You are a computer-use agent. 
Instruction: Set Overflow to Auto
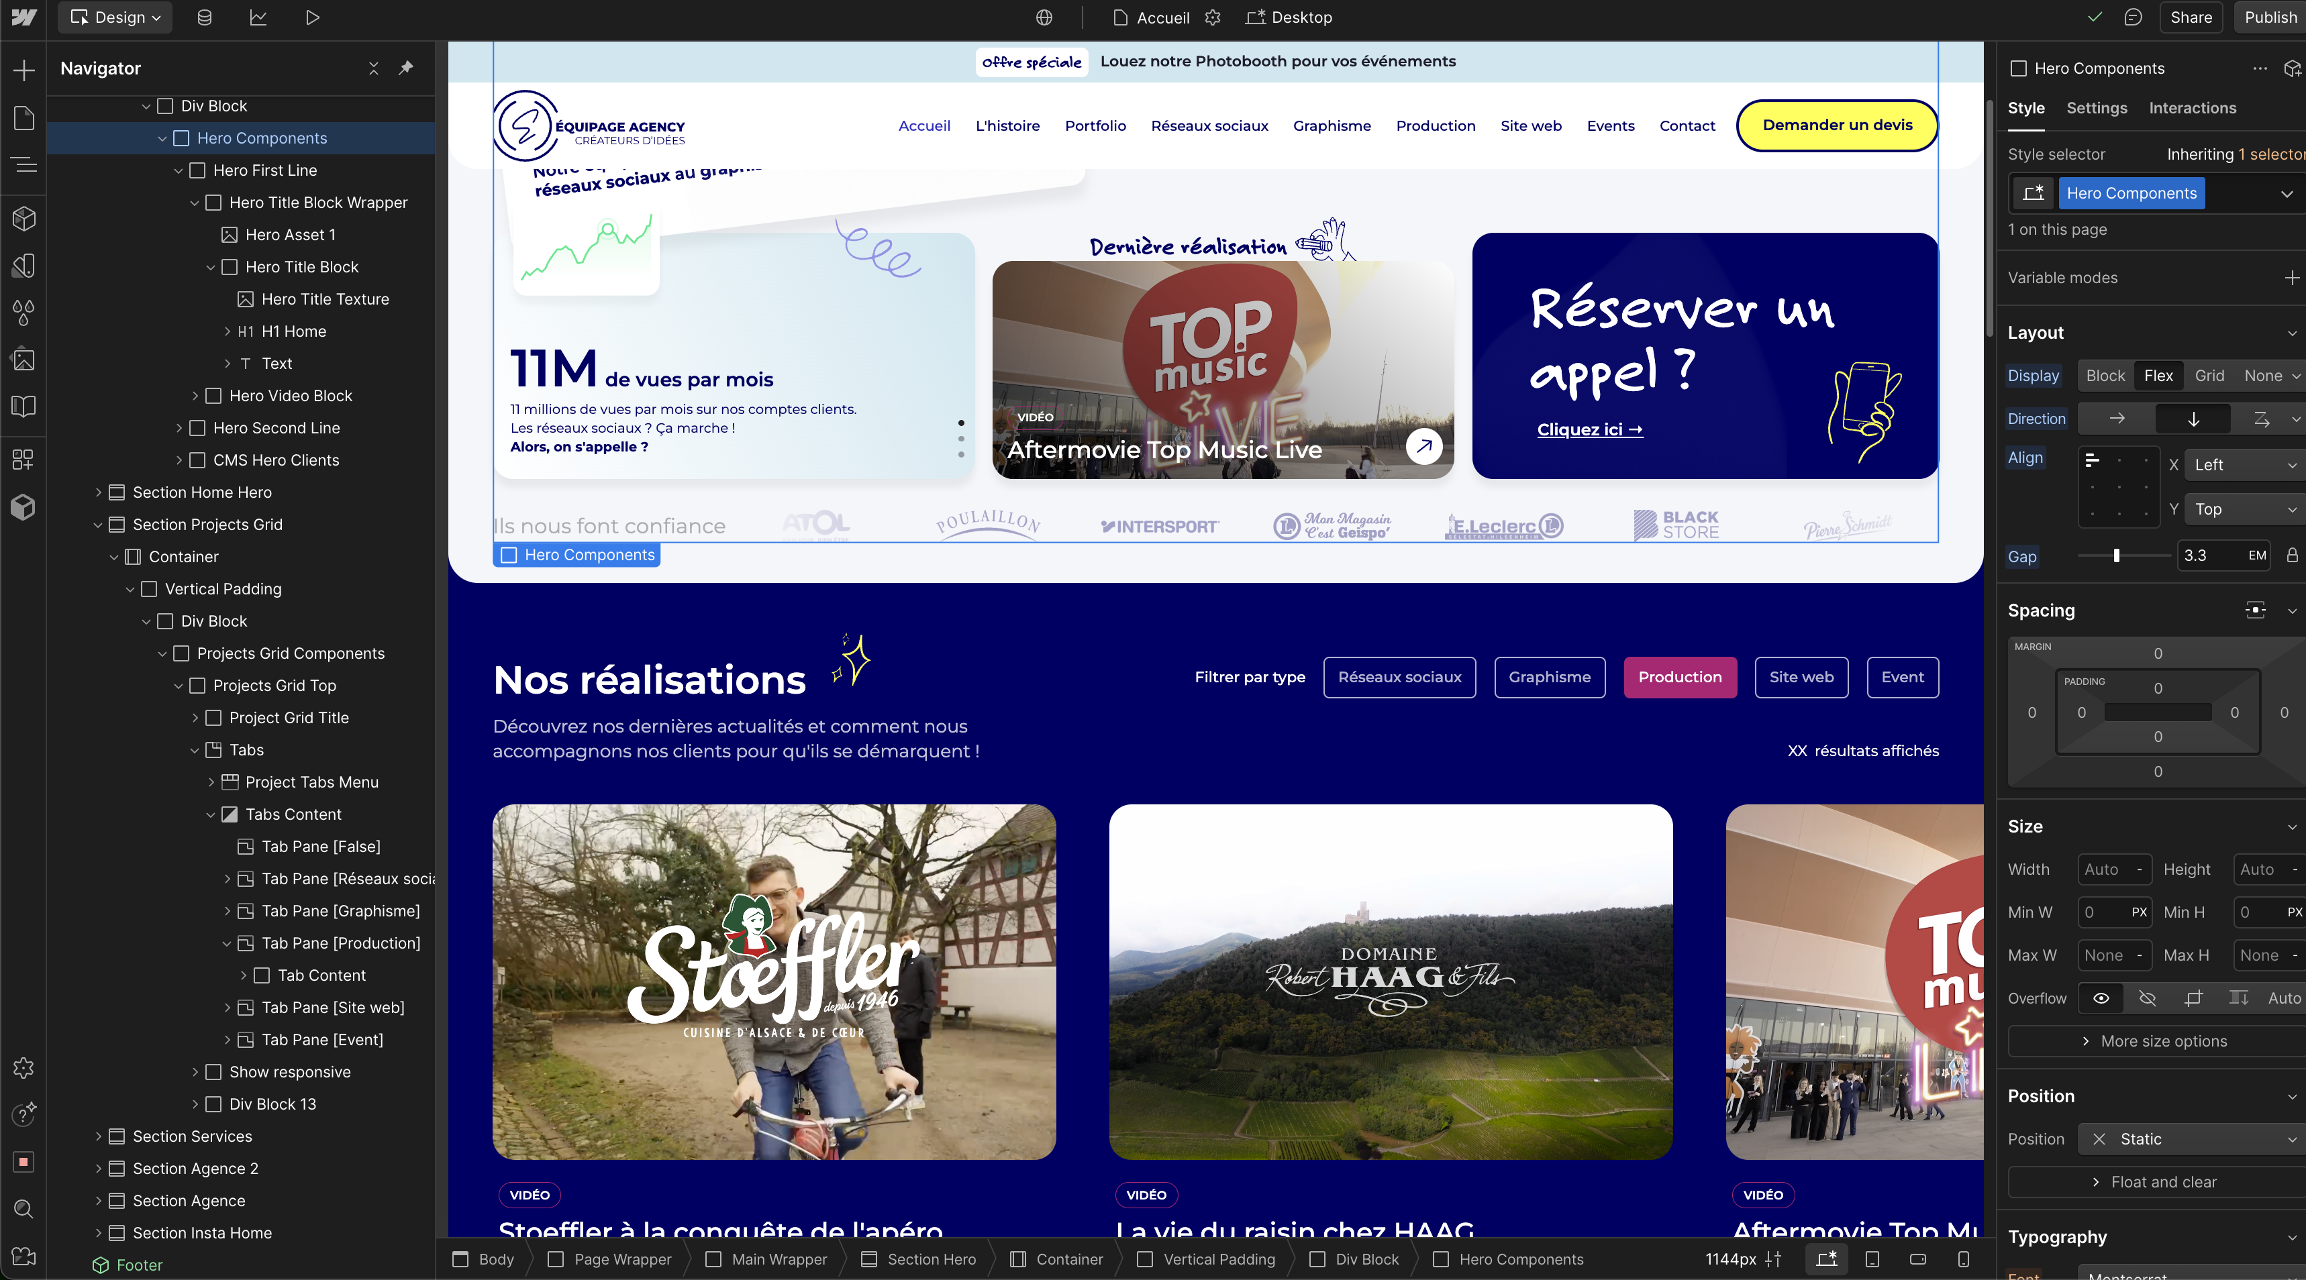[x=2284, y=998]
